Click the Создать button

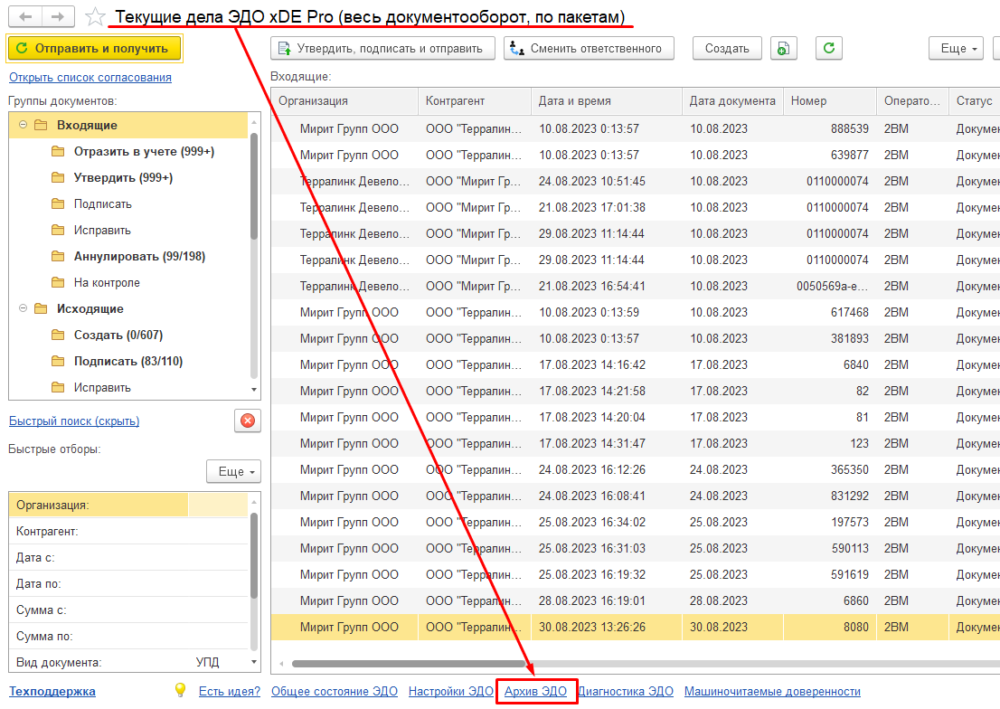tap(727, 49)
